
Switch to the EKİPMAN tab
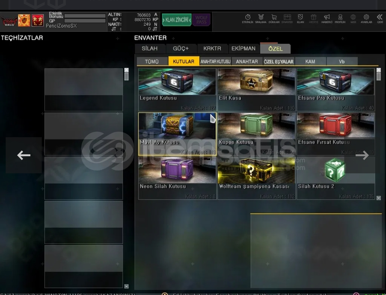pyautogui.click(x=243, y=48)
